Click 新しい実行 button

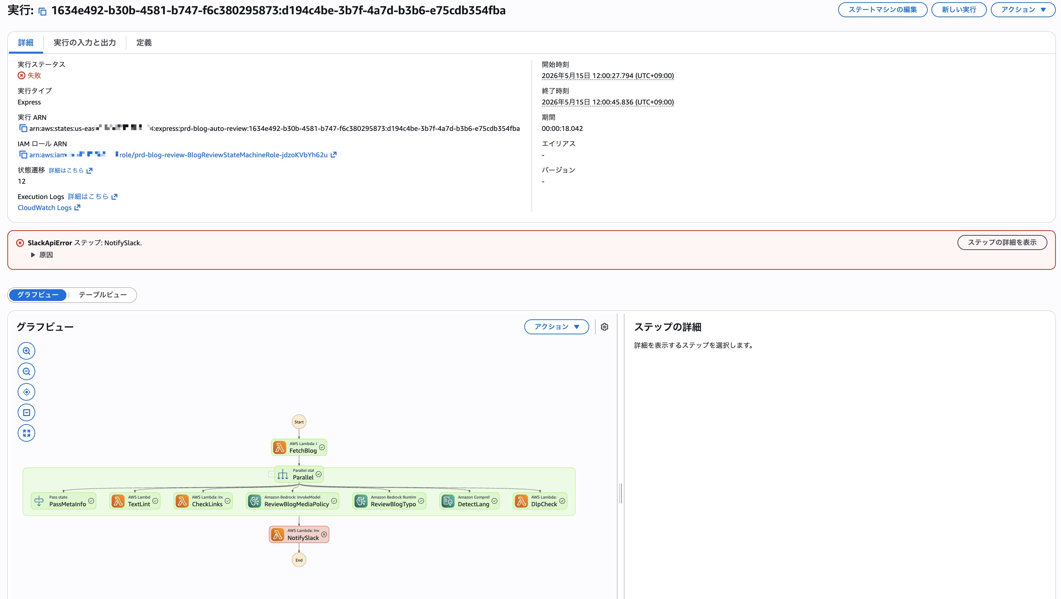pos(959,10)
